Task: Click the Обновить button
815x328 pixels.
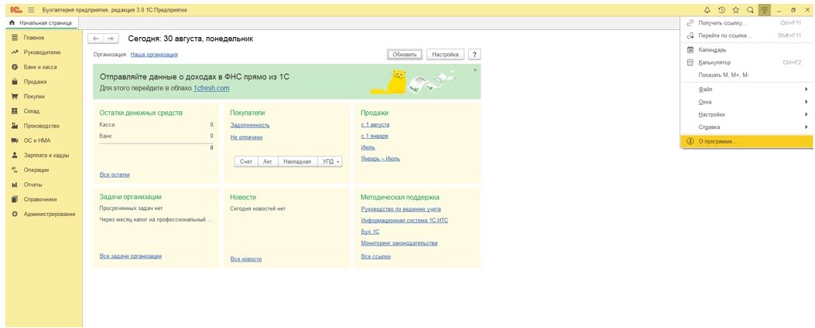Action: click(405, 54)
